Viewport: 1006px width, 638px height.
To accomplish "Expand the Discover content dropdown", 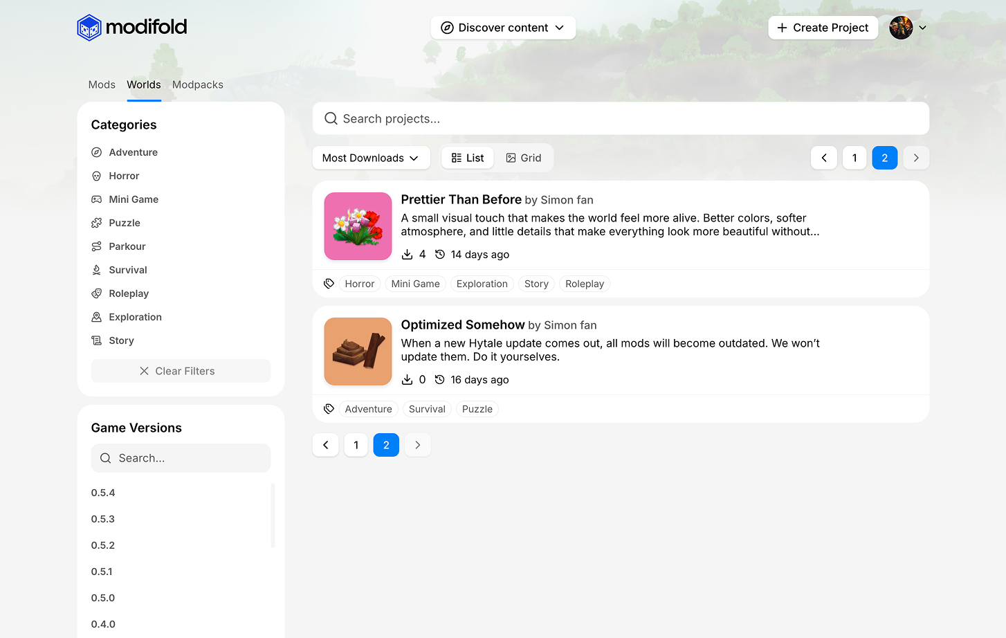I will (x=503, y=28).
